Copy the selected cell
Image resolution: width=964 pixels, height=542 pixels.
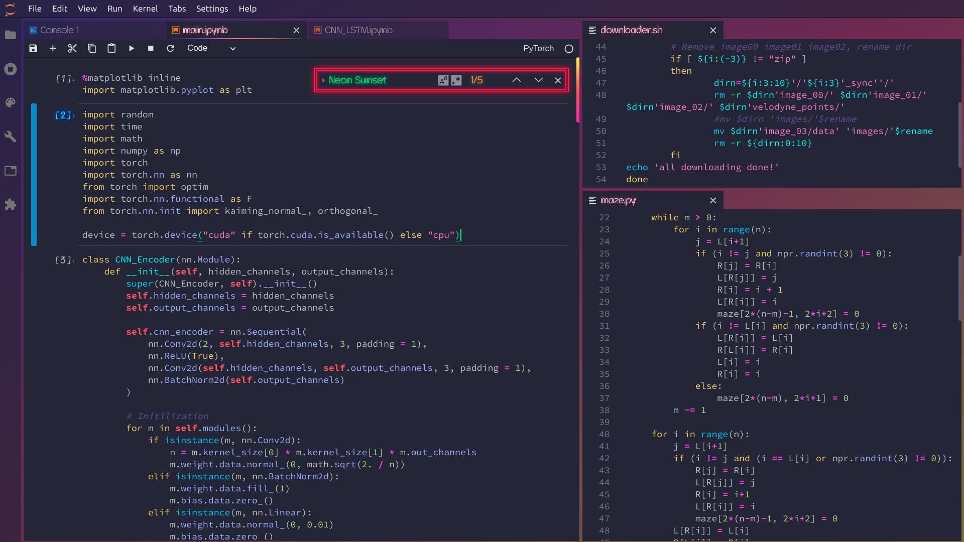tap(92, 48)
